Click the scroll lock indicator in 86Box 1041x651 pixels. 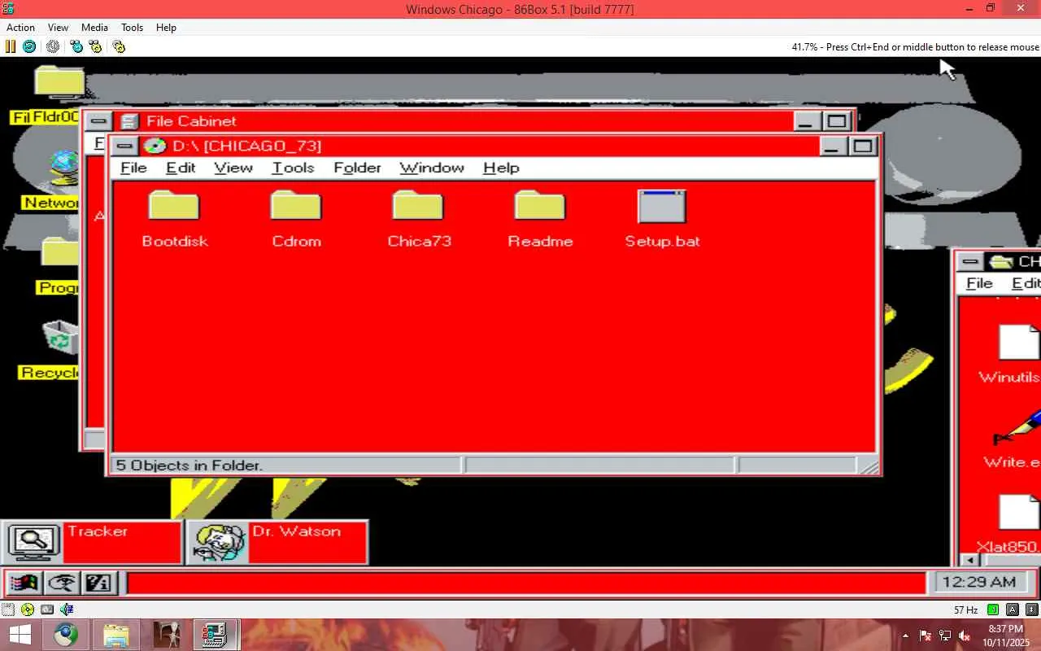point(1032,609)
